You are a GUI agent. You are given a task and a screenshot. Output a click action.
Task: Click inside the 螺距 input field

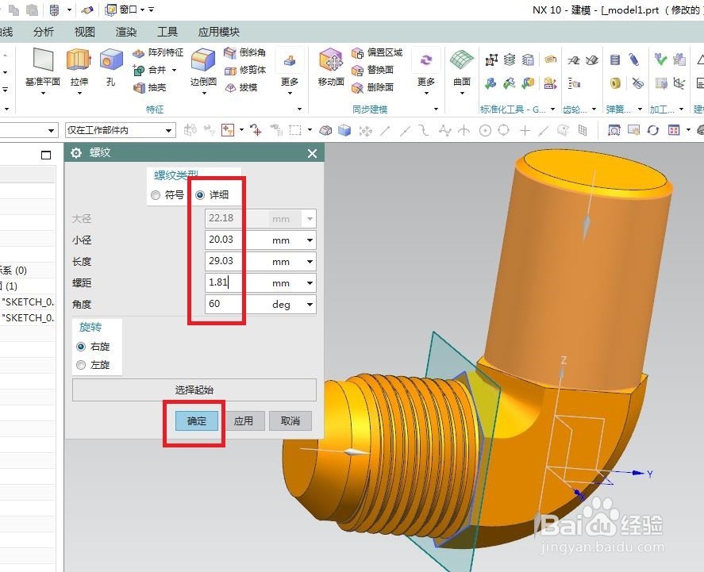[221, 282]
